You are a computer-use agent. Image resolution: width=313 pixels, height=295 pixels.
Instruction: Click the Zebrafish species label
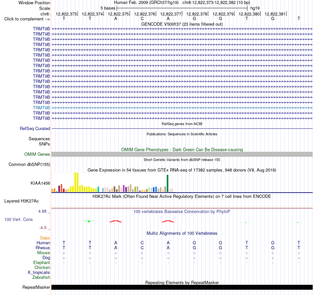[x=41, y=278]
